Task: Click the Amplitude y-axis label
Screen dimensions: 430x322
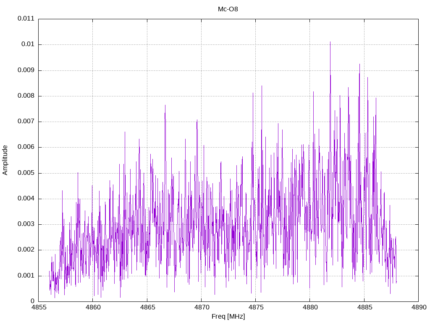Action: point(5,160)
